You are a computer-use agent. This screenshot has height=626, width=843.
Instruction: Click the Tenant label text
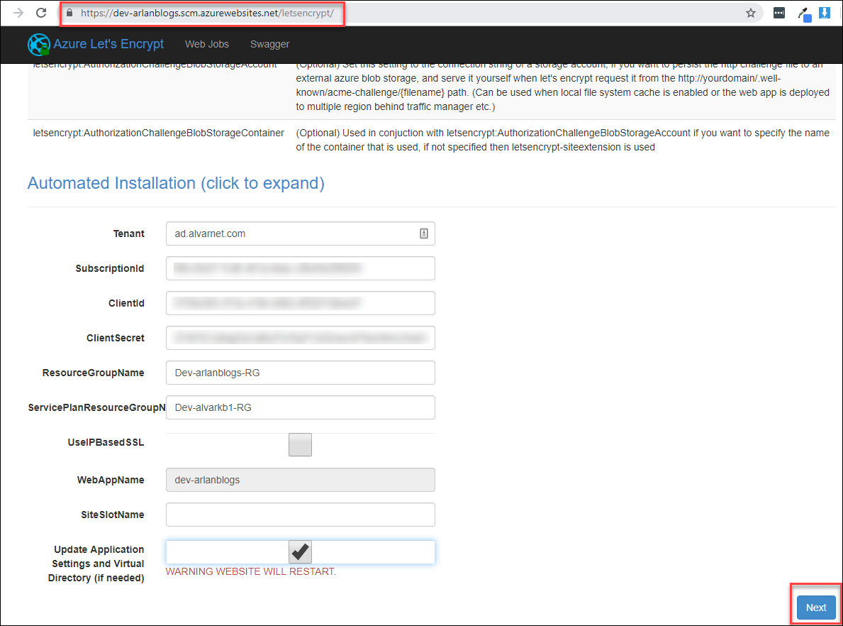point(128,234)
